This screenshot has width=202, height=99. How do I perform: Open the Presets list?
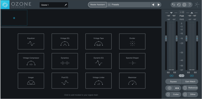(129, 5)
